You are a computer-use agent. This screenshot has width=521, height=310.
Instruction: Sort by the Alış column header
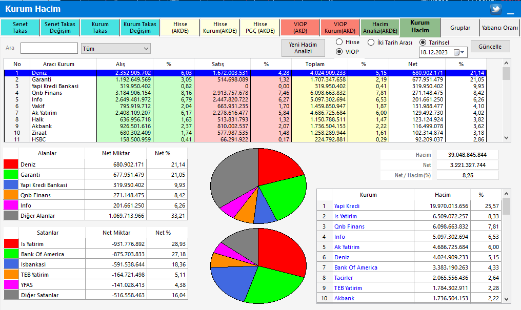point(125,64)
